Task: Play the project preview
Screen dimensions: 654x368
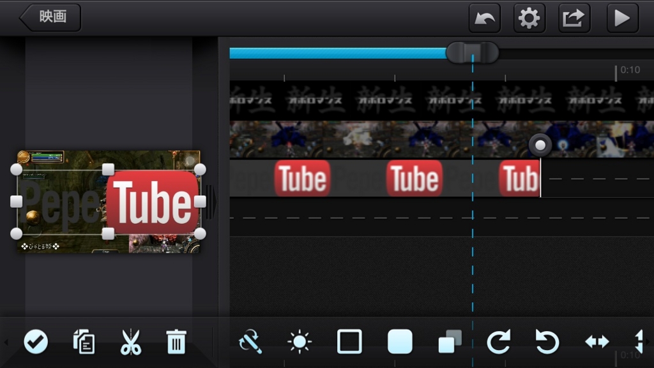Action: (622, 18)
